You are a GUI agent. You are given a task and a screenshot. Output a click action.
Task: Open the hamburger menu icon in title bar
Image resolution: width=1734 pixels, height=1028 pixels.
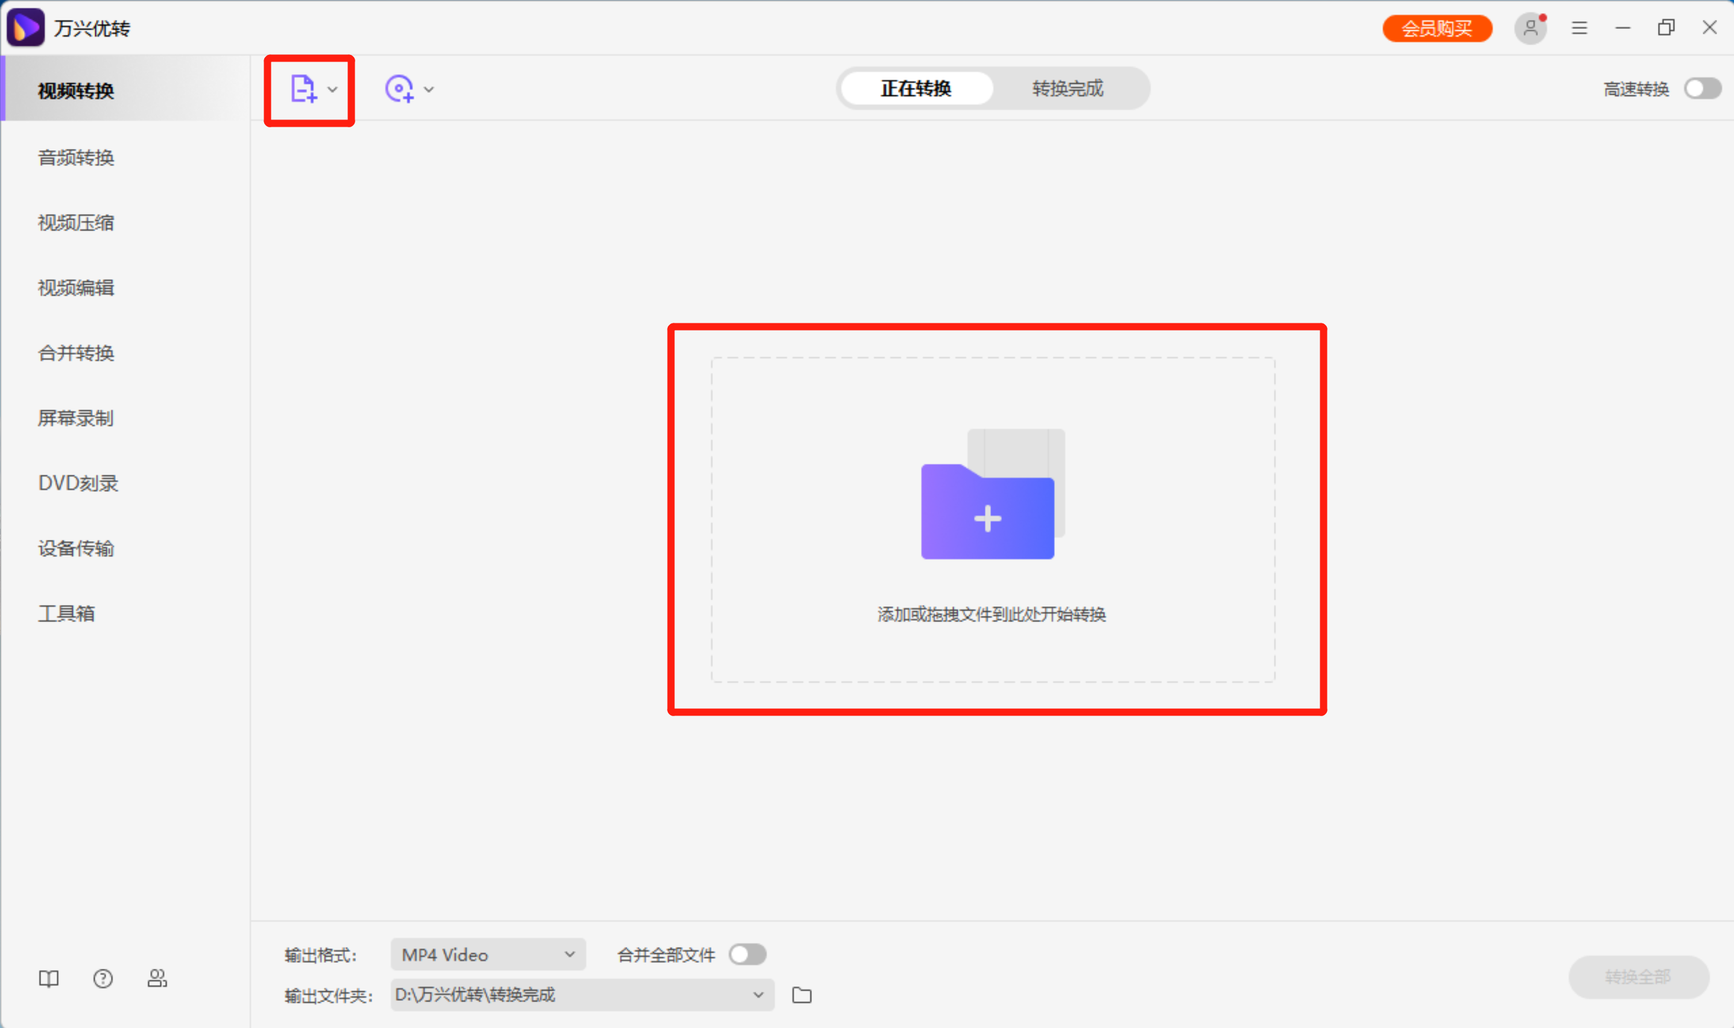tap(1580, 28)
